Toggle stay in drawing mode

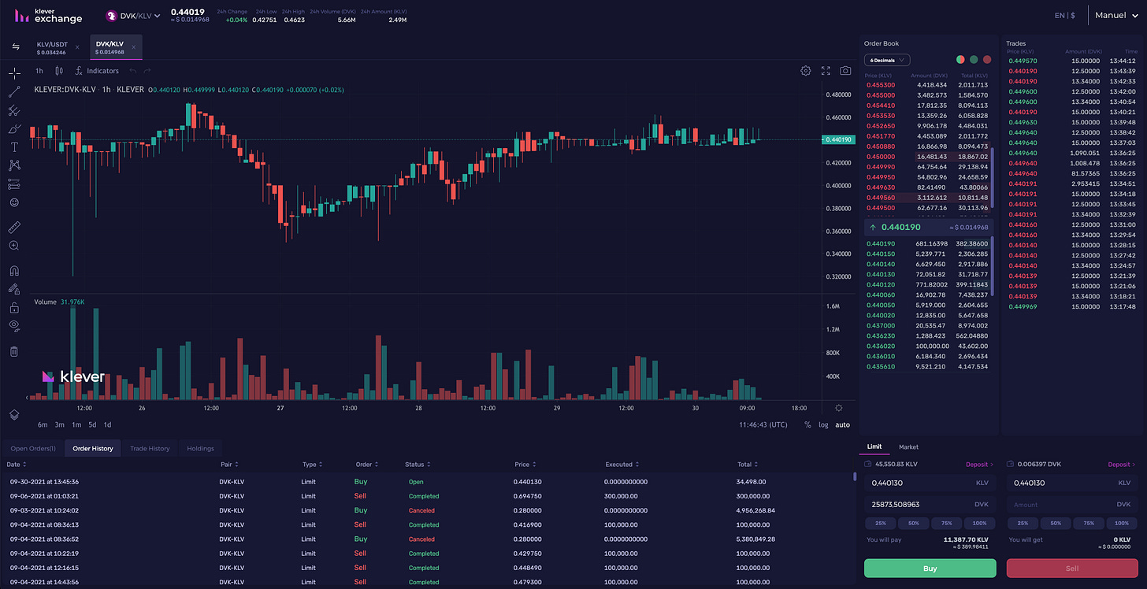14,289
